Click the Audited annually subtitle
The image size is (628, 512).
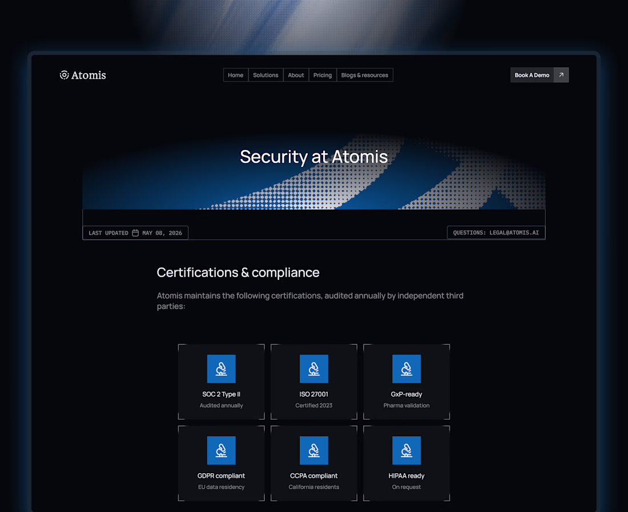coord(221,405)
